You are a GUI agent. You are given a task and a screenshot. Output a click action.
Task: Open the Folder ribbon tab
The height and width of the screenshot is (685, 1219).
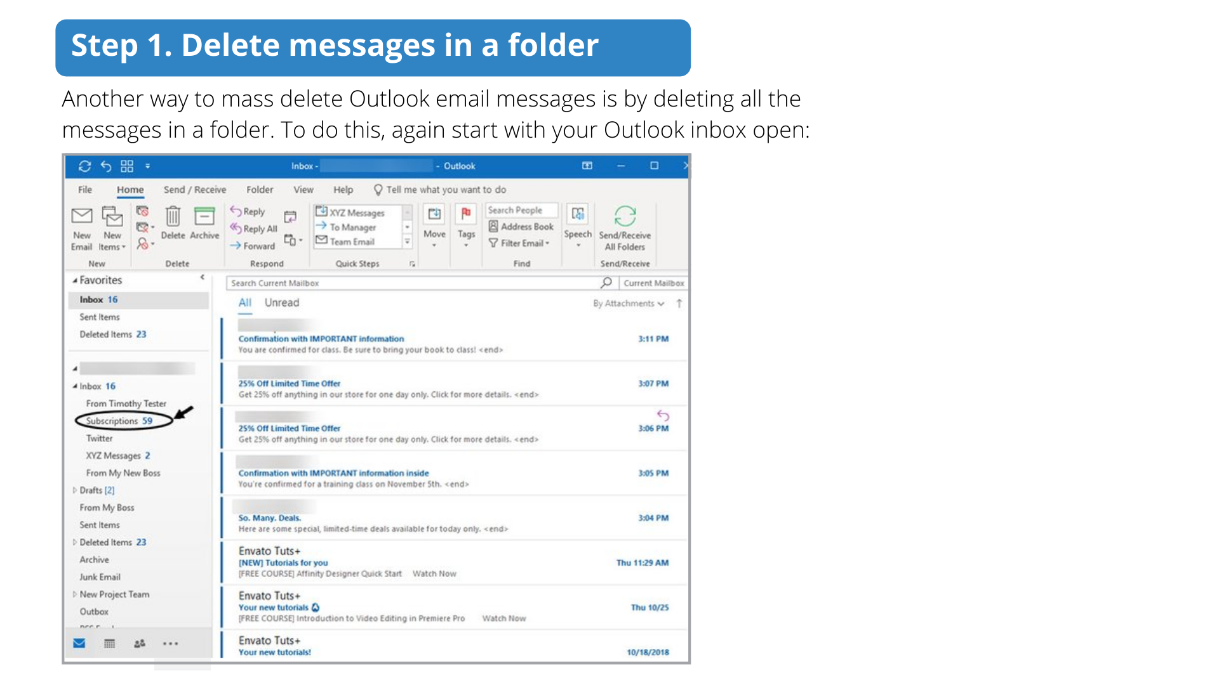260,189
